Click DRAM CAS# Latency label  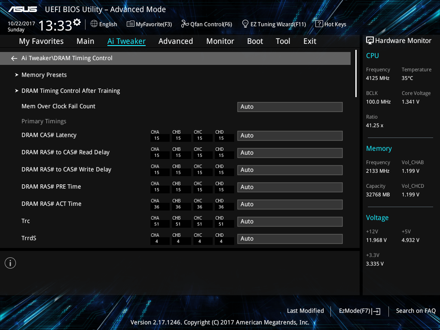coord(49,135)
